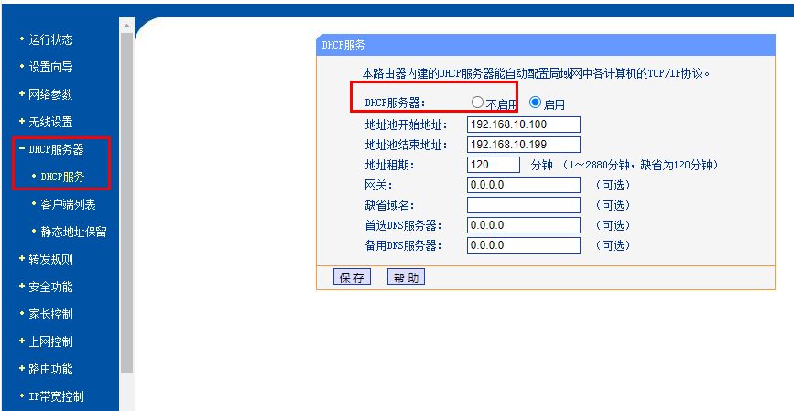Select DHCP服务 submenu item

(x=62, y=177)
